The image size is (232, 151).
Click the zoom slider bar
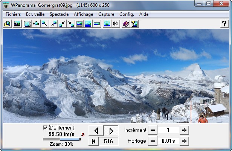[x=61, y=139]
